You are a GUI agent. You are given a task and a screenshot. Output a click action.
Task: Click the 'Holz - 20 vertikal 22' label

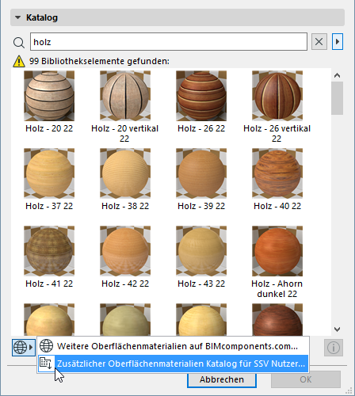click(x=124, y=134)
